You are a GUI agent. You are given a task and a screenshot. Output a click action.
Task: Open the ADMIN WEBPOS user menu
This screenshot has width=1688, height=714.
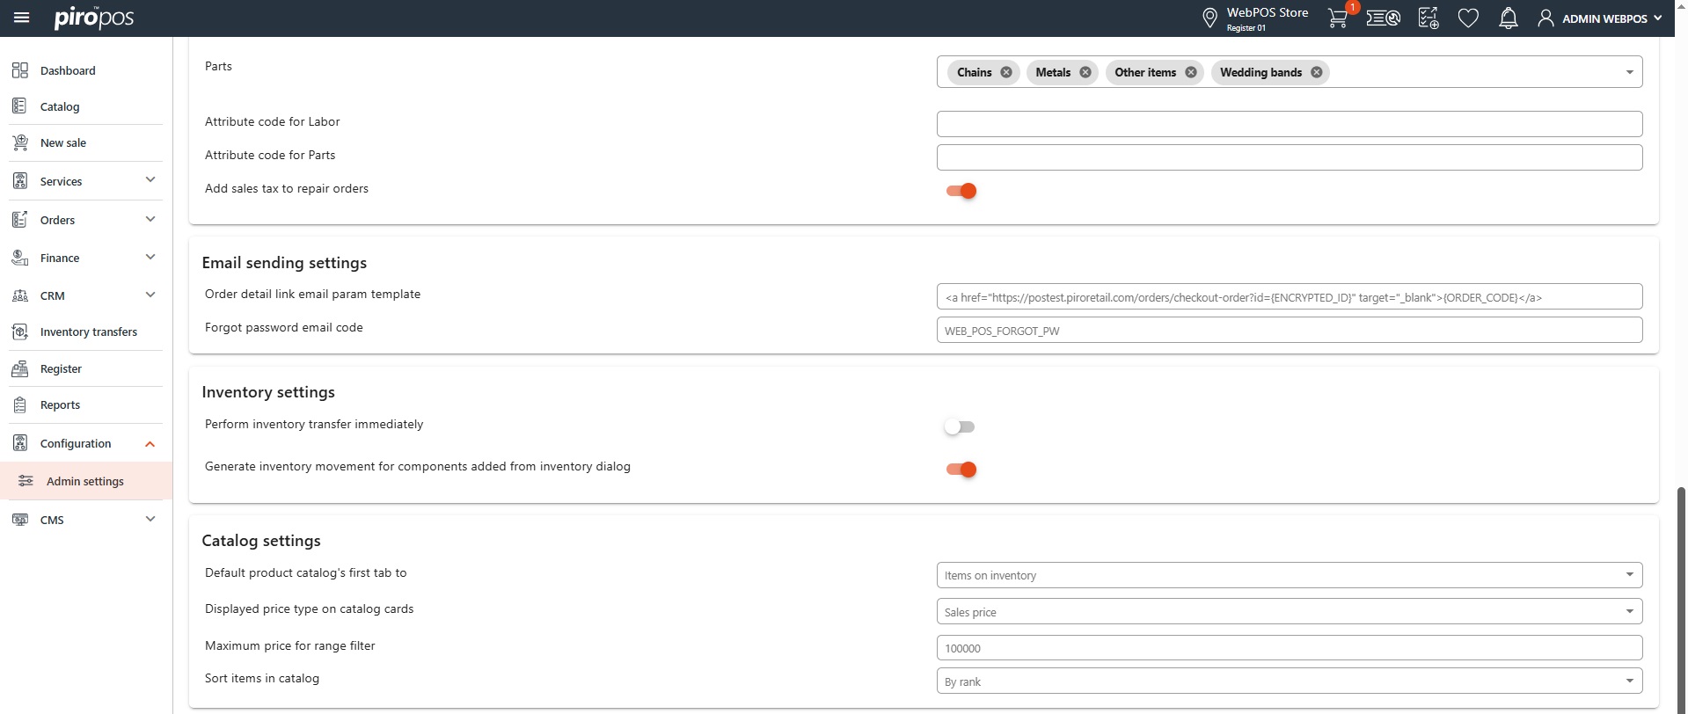[1601, 18]
